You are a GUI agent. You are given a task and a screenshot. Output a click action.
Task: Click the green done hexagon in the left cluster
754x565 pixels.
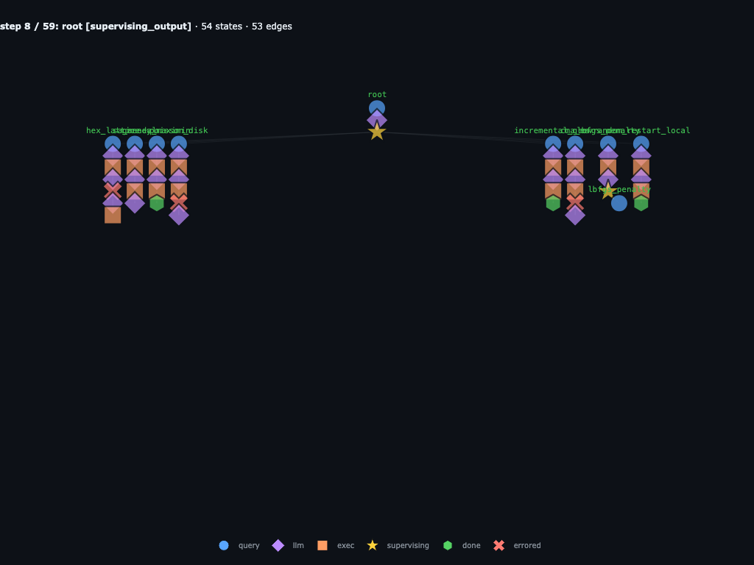(157, 203)
